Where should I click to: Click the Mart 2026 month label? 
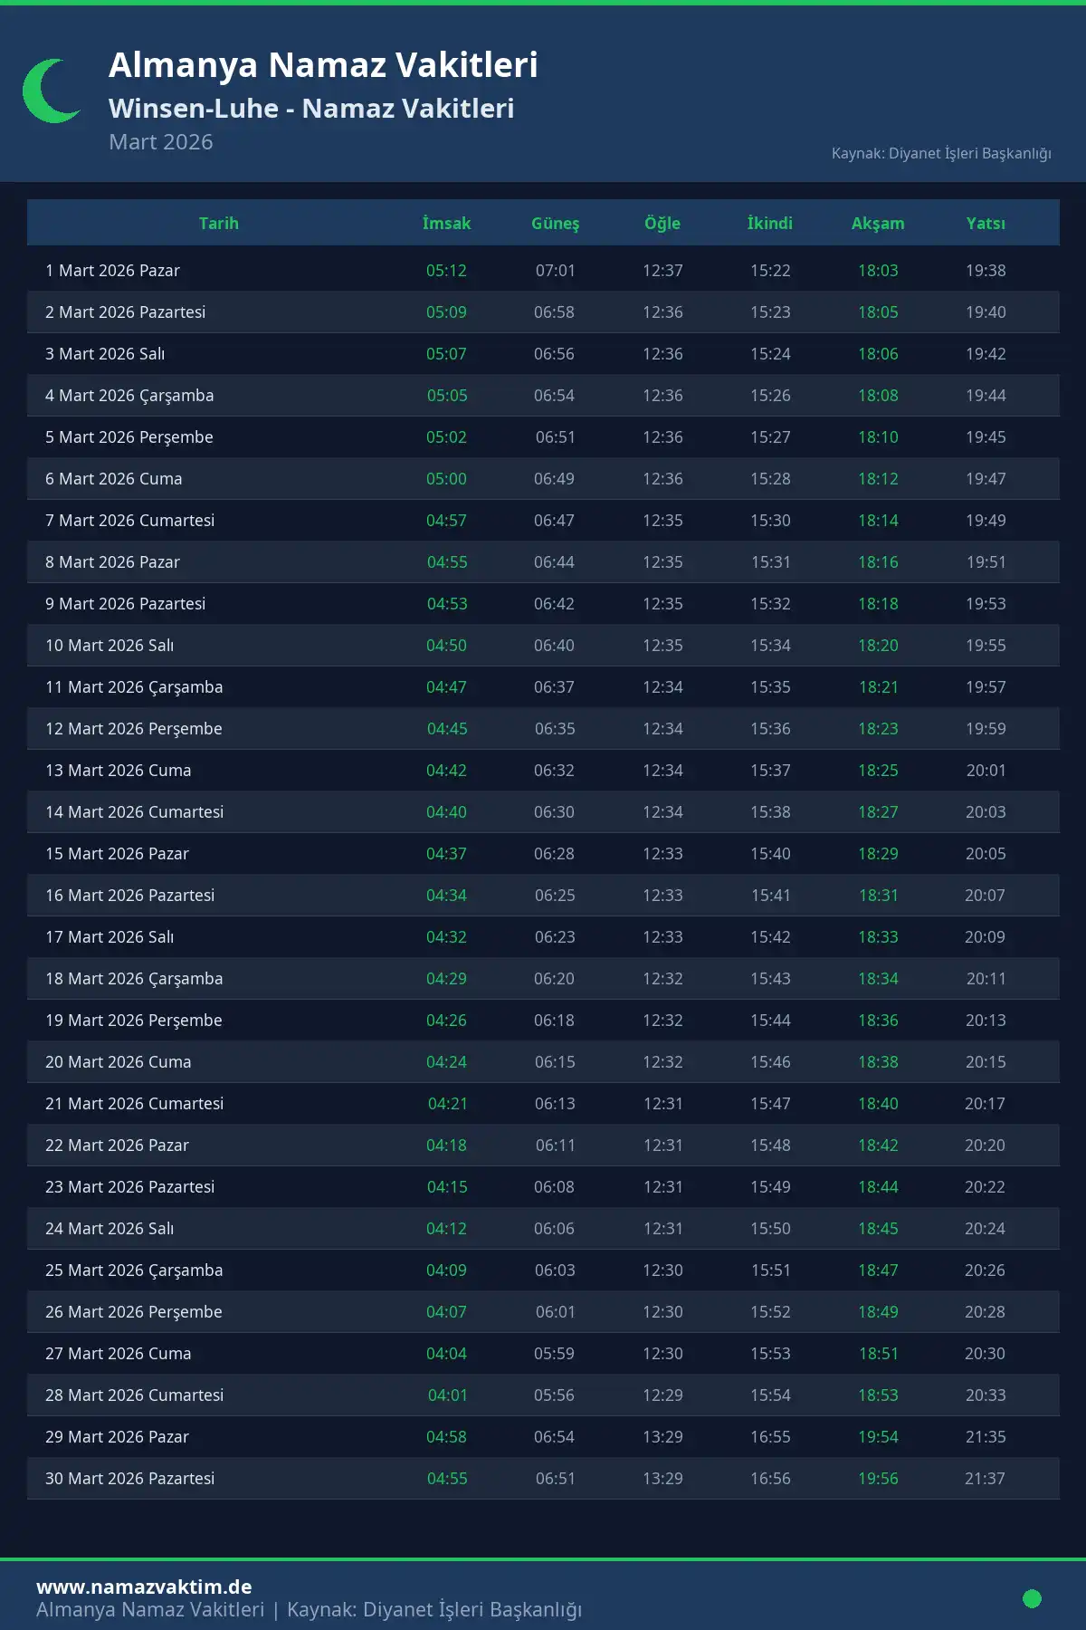[x=161, y=142]
